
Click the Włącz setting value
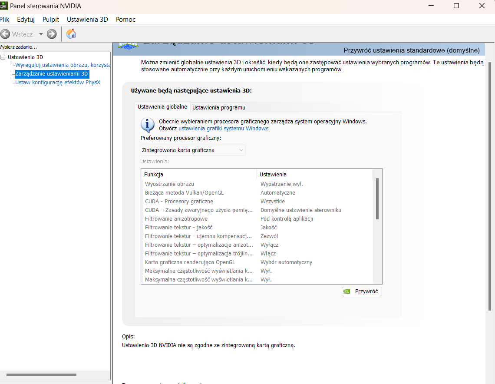click(268, 254)
